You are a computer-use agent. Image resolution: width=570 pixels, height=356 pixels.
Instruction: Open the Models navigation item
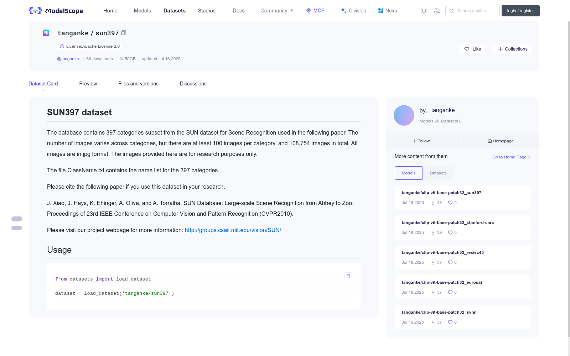pos(142,11)
